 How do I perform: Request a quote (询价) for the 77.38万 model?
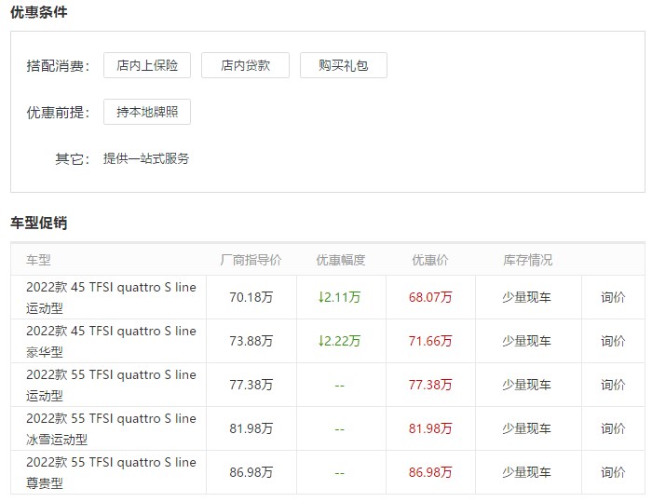coord(613,385)
